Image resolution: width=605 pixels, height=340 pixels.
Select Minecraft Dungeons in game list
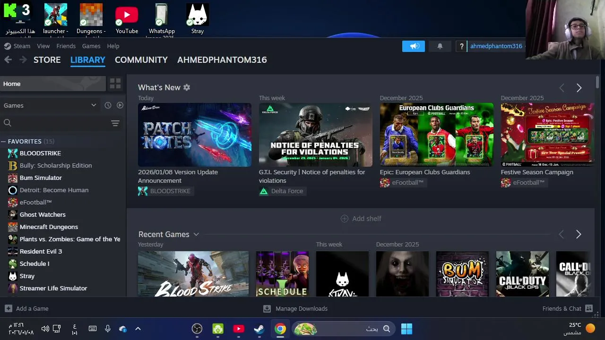point(49,227)
